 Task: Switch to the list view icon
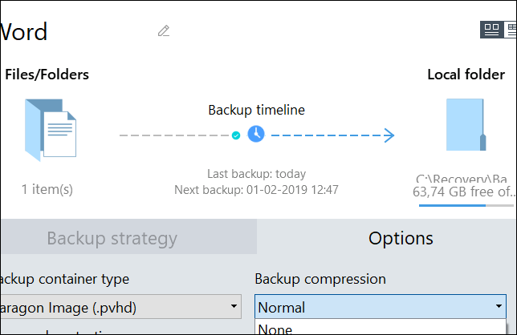[x=511, y=30]
